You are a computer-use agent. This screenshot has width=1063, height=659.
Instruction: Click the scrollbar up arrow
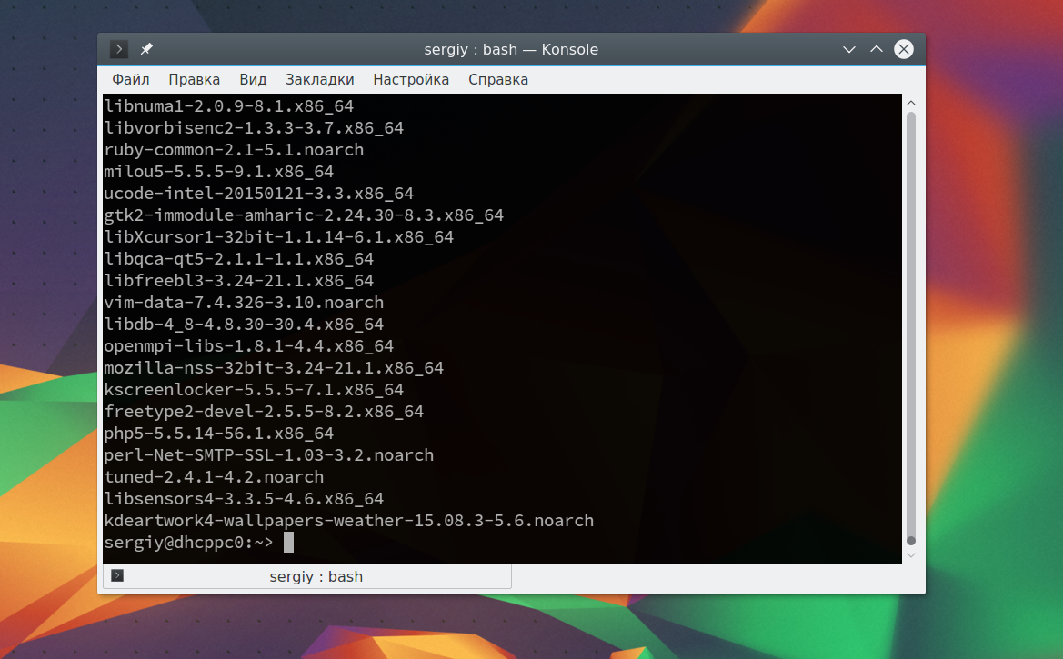(x=911, y=103)
